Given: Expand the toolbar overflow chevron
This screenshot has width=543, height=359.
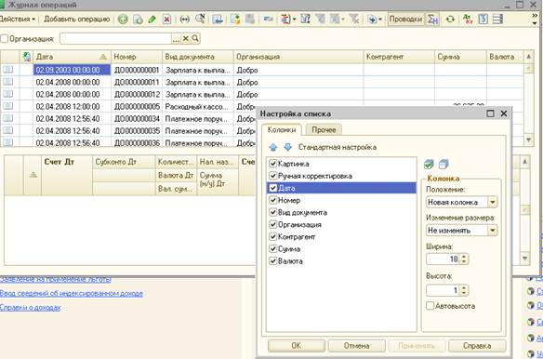Looking at the screenshot, I should click(x=536, y=15).
